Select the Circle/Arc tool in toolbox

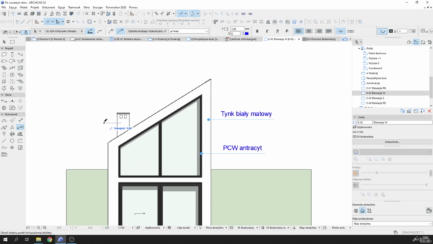[x=12, y=141]
